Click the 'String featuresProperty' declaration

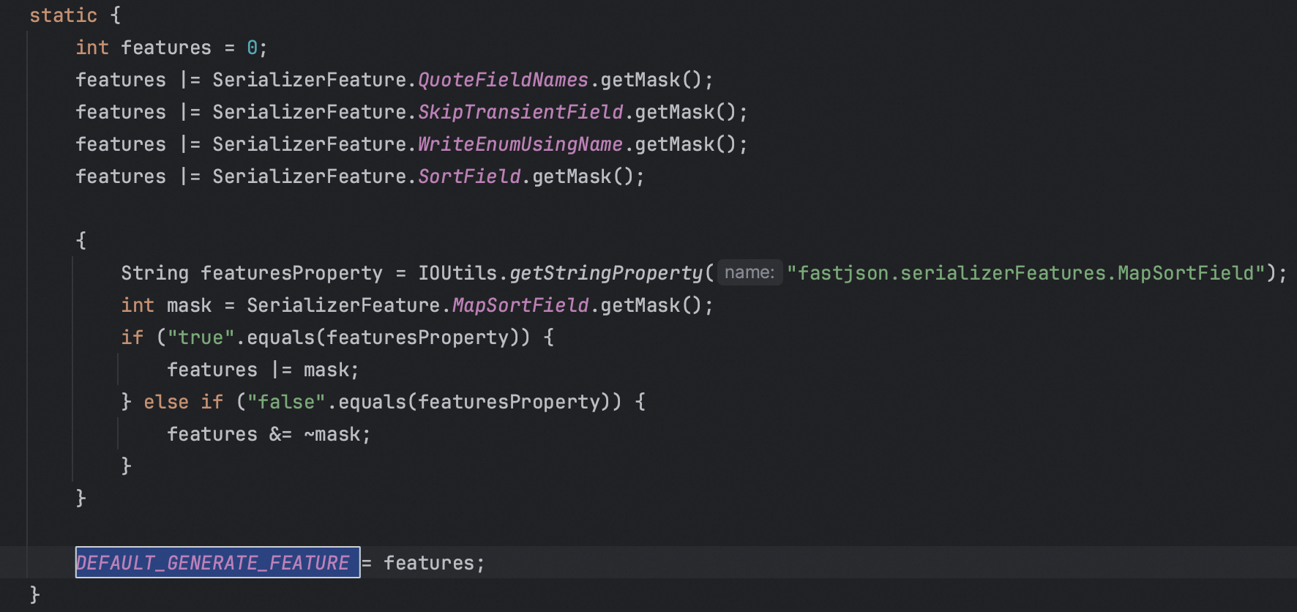pyautogui.click(x=252, y=273)
